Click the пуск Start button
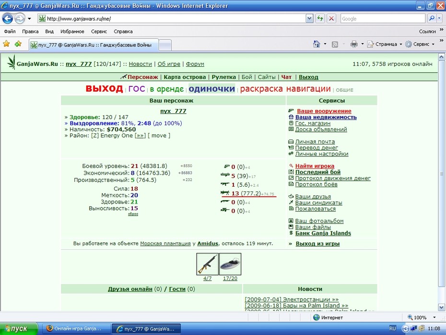Image resolution: width=446 pixels, height=335 pixels. click(x=19, y=329)
